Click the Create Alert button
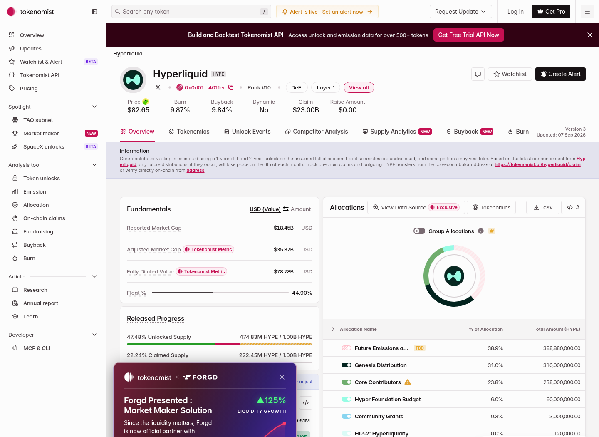The image size is (599, 437). [x=560, y=74]
